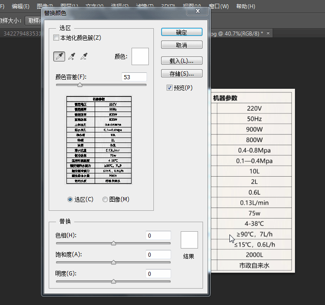Open the 取样大小 dropdown

pyautogui.click(x=34, y=21)
